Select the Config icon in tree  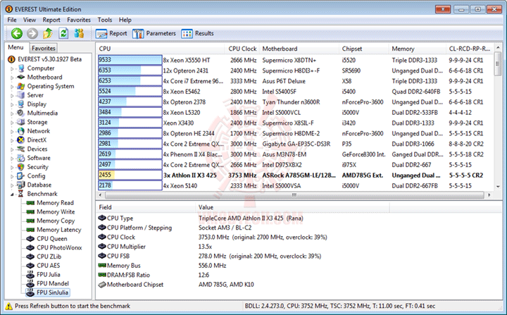pyautogui.click(x=20, y=175)
